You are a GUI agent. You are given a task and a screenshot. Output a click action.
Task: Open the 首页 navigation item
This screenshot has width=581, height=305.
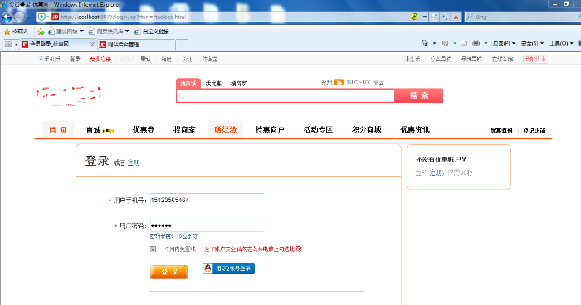point(58,130)
